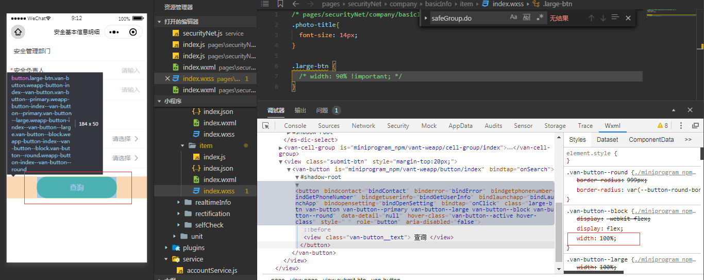
Task: Collapse the 小程序 project section
Action: (206, 101)
